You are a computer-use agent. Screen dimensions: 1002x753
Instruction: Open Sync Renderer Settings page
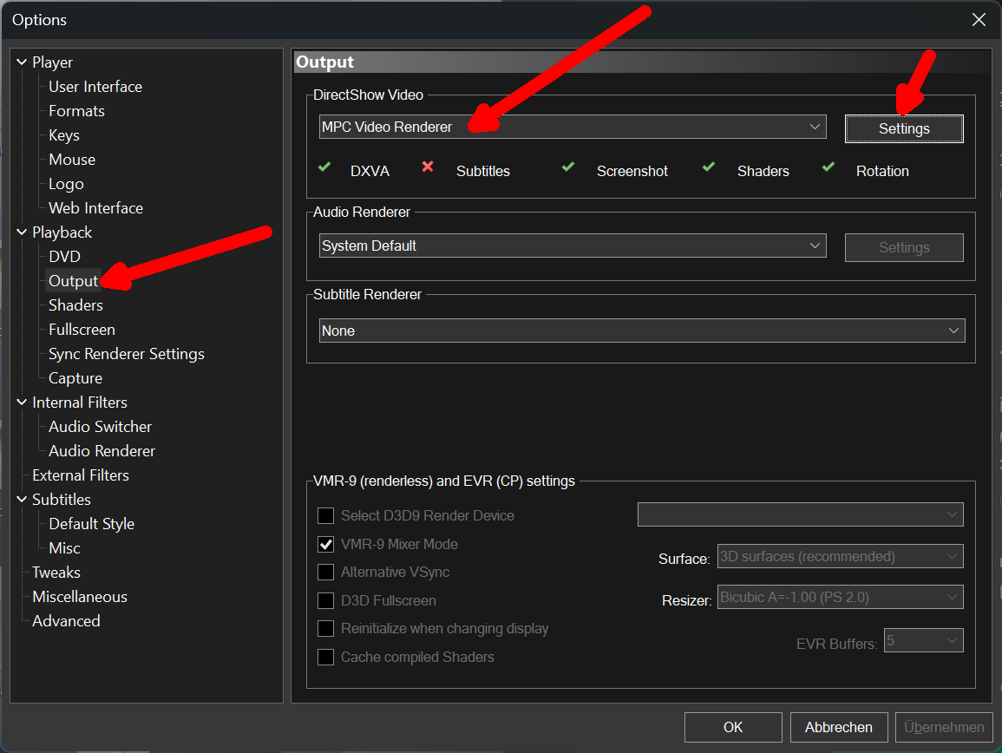coord(127,353)
